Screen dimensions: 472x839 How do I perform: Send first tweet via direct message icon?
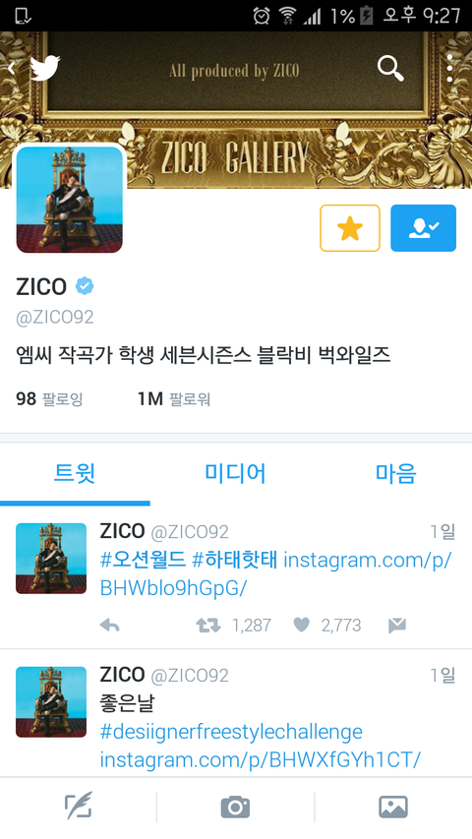397,625
